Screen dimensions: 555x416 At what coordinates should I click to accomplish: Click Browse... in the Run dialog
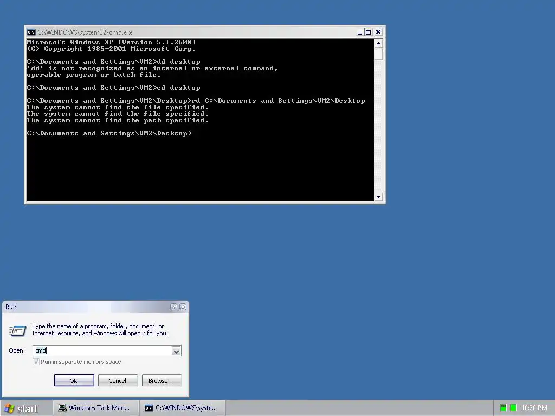[162, 381]
